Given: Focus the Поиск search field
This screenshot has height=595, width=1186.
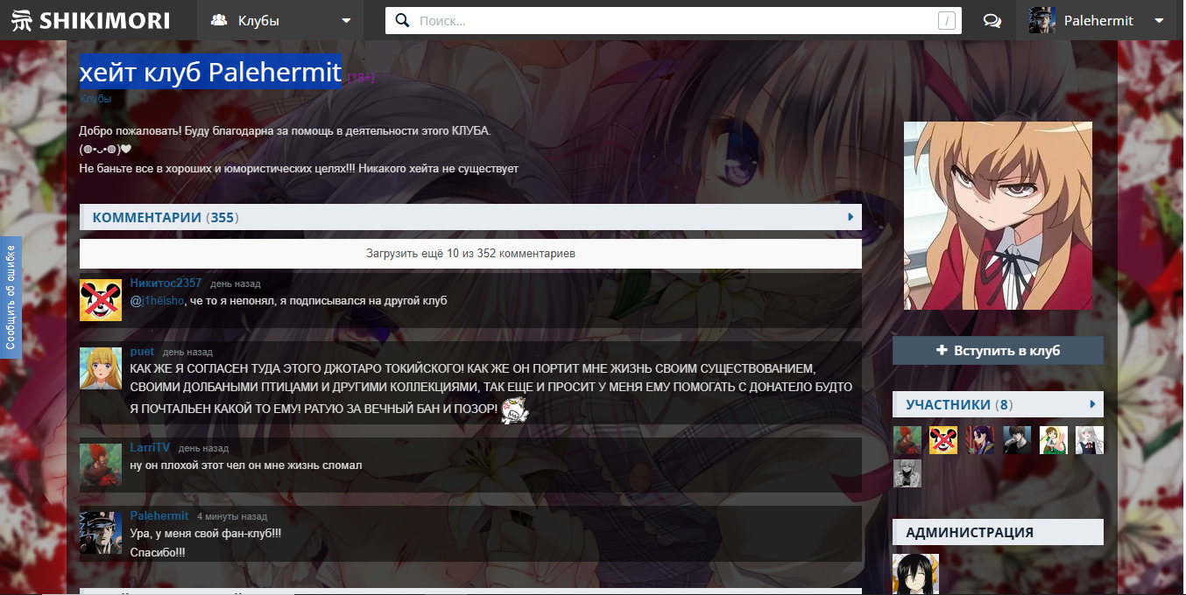Looking at the screenshot, I should coord(674,21).
